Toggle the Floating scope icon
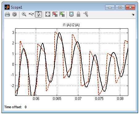Image resolution: width=140 pixels, height=115 pixels. [71, 14]
